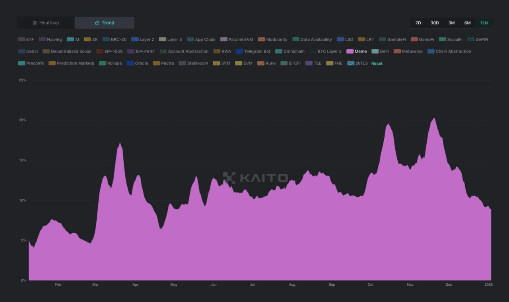Toggle the Layer 2 legend item
509x302 pixels.
point(143,39)
